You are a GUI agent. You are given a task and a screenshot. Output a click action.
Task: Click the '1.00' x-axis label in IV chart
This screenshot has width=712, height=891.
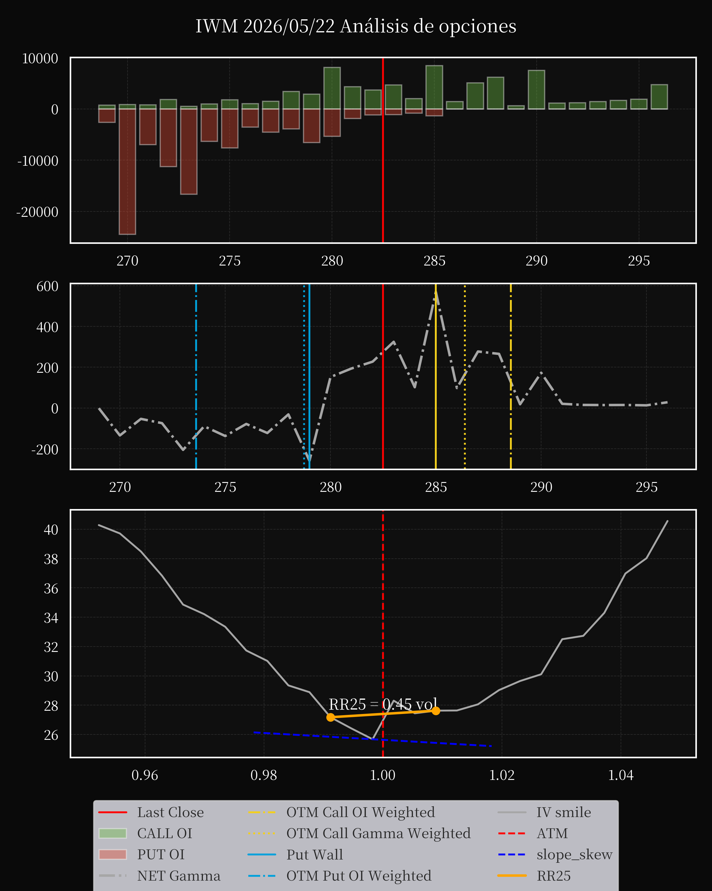click(x=383, y=775)
